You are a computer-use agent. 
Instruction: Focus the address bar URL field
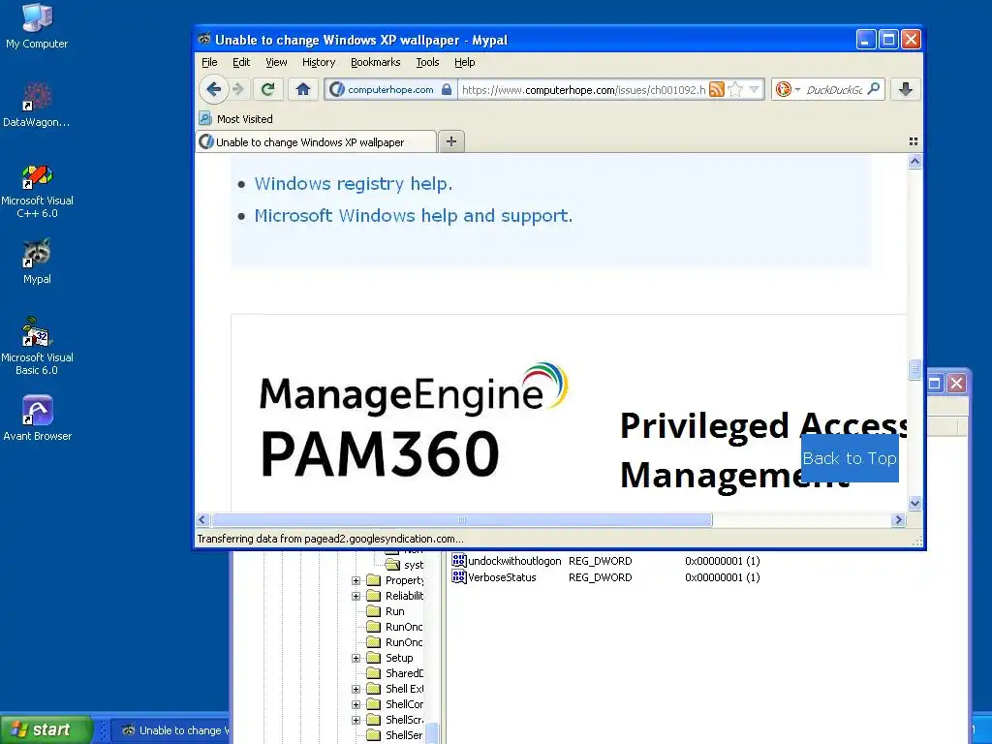tap(582, 90)
